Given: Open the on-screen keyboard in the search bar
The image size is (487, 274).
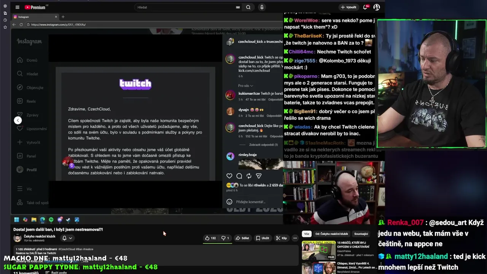Looking at the screenshot, I should (238, 7).
